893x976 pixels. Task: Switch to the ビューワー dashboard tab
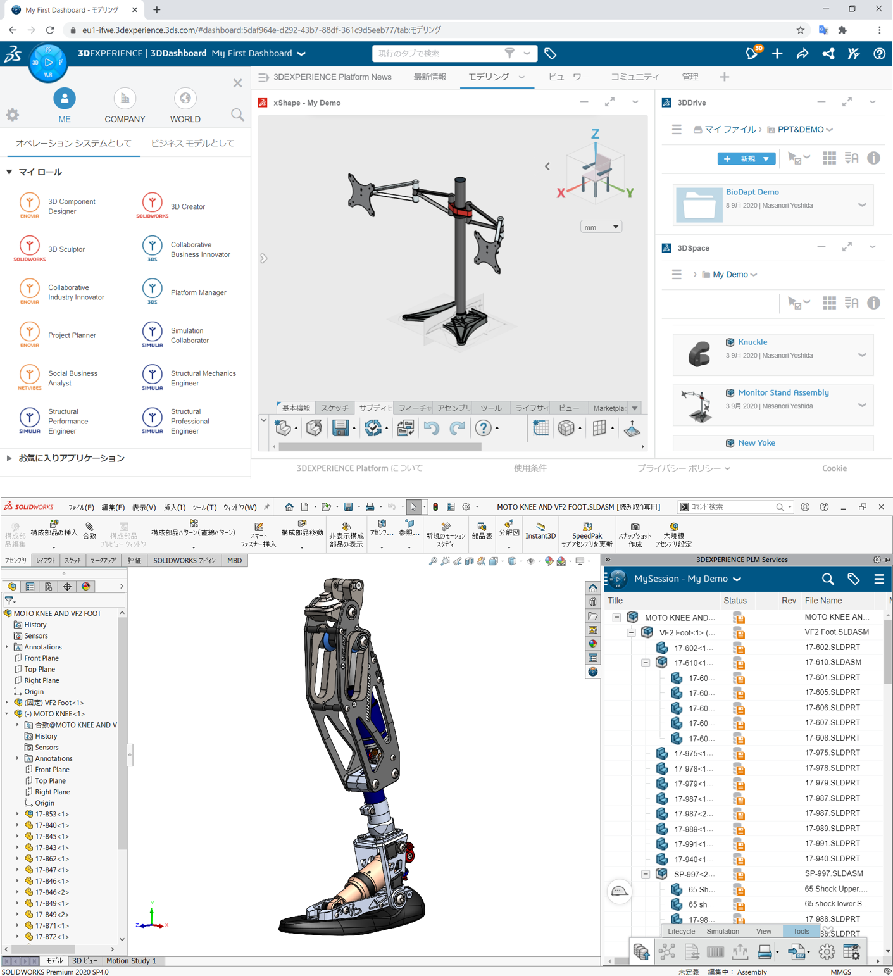(568, 77)
